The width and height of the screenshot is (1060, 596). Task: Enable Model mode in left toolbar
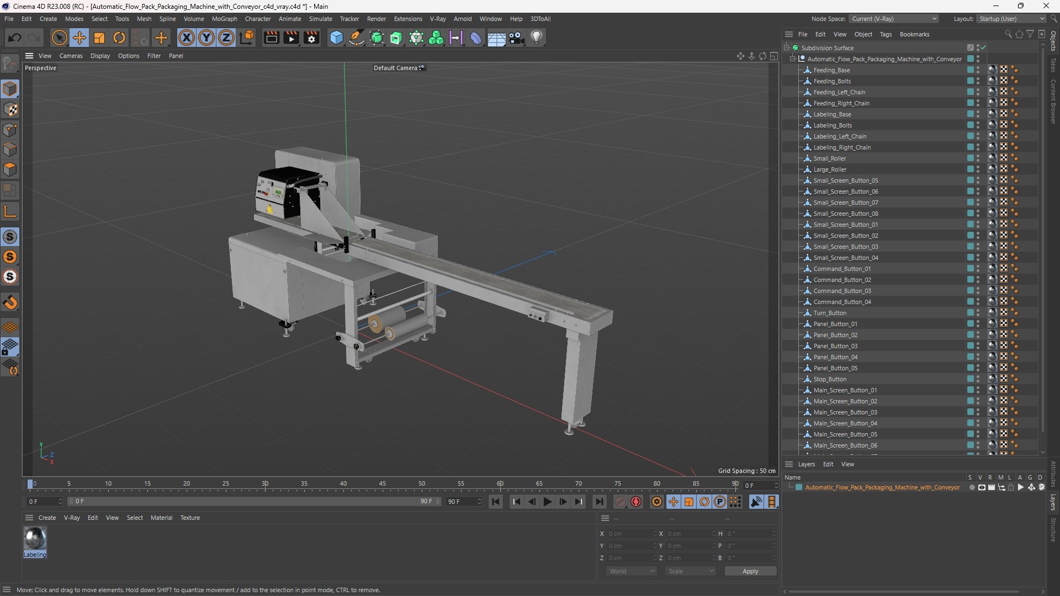(x=10, y=89)
